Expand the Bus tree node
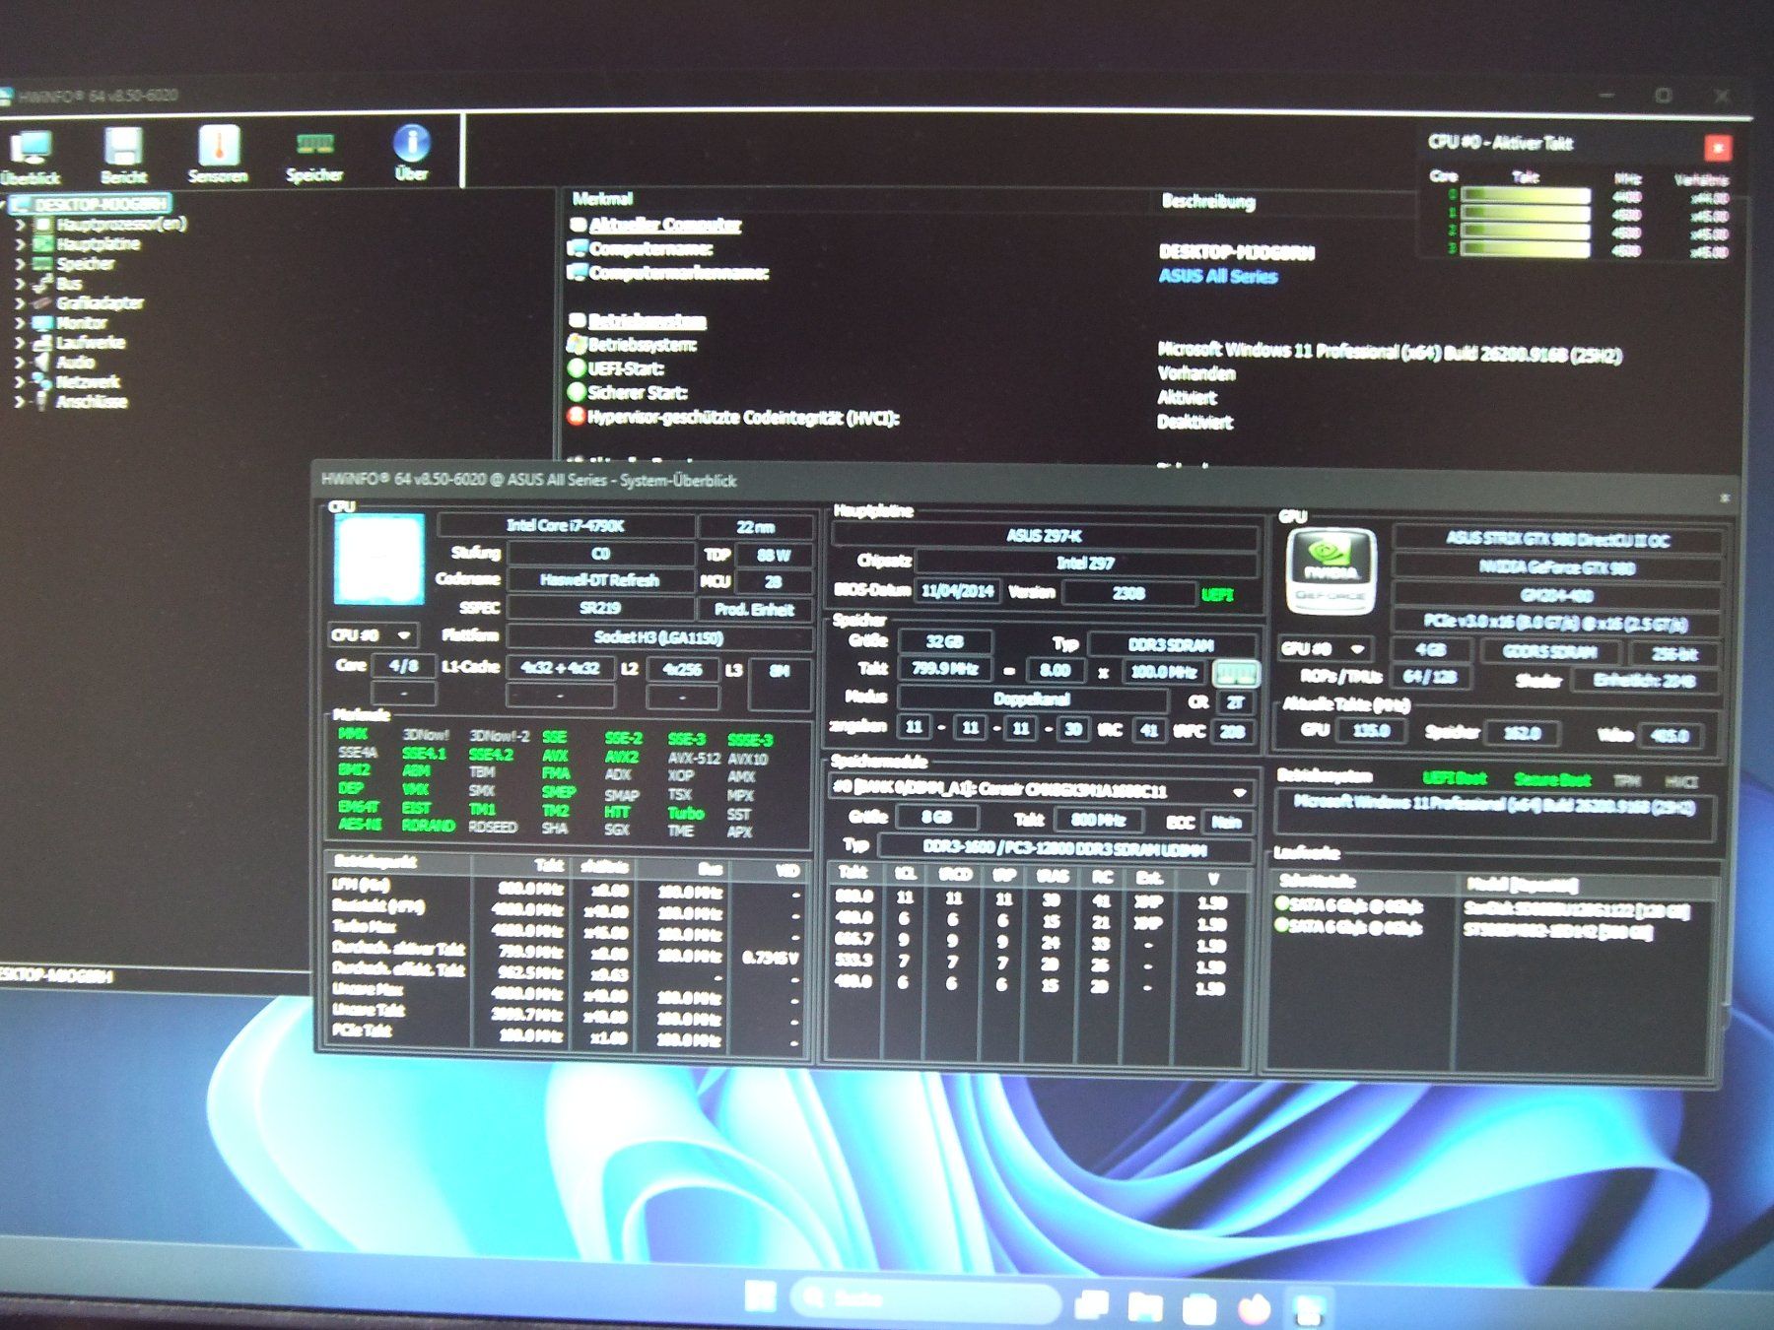Image resolution: width=1774 pixels, height=1330 pixels. [x=20, y=284]
